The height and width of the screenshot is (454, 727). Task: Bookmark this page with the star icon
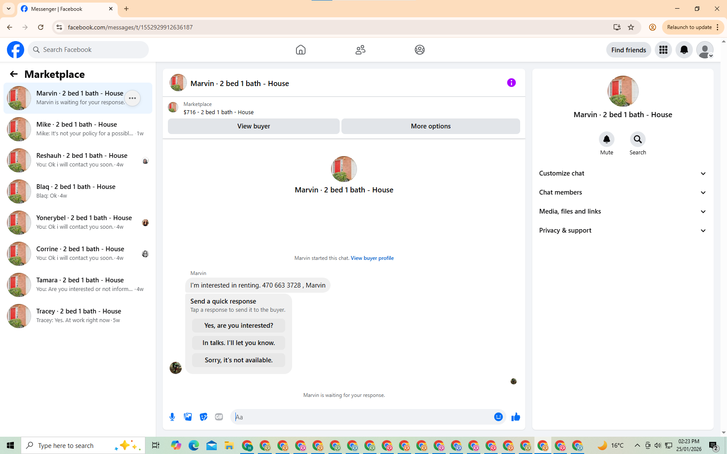[631, 27]
